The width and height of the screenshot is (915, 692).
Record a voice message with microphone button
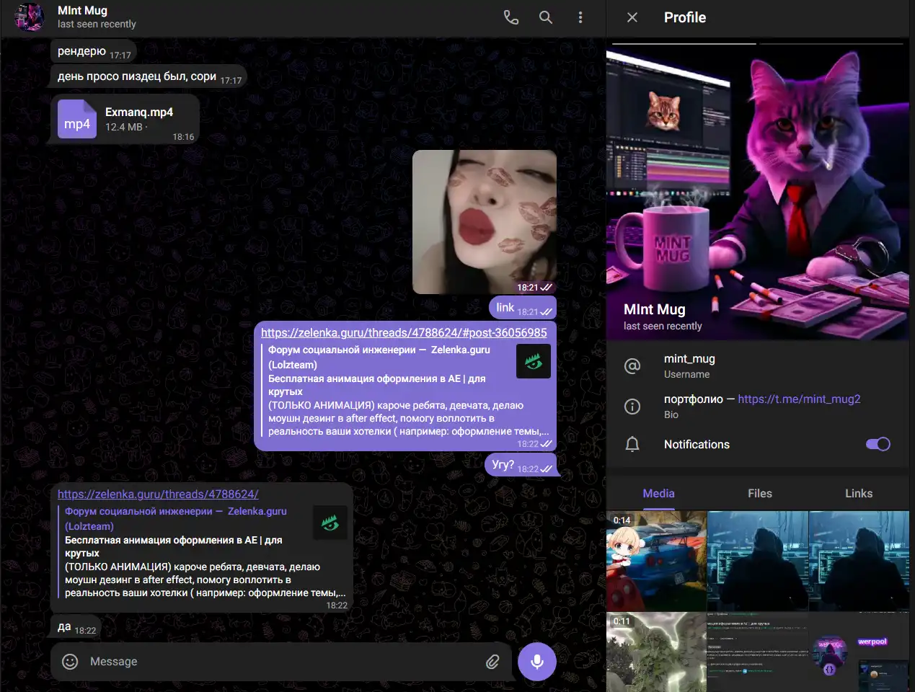point(537,662)
